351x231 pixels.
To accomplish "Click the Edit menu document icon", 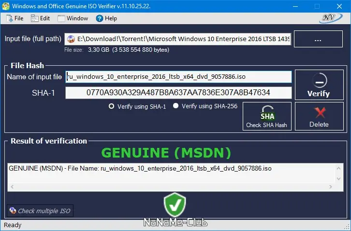I will (x=34, y=18).
